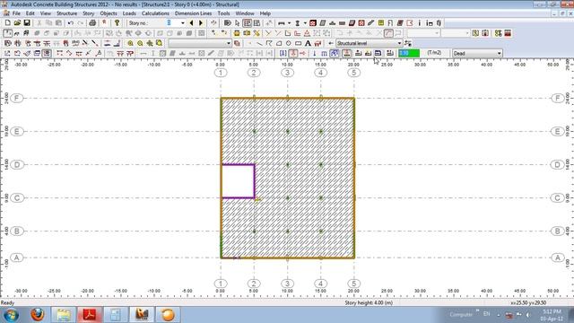
Task: Click the red calculation icon on second toolbar
Action: coord(508,33)
